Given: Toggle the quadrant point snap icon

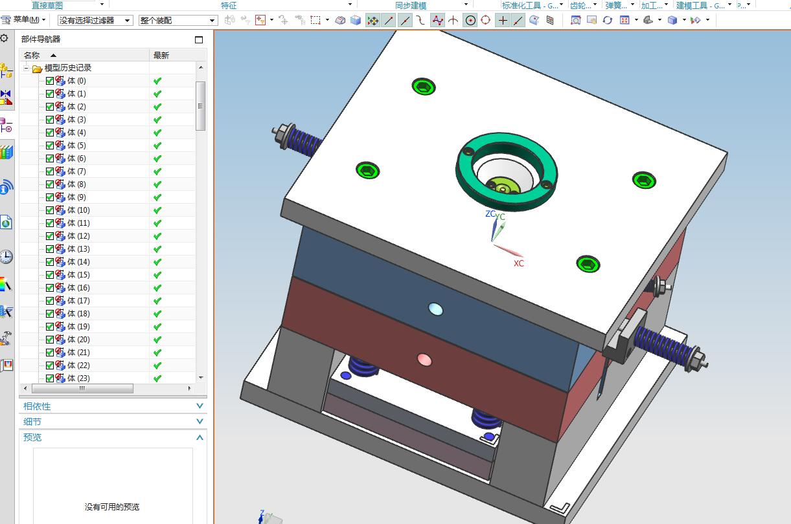Looking at the screenshot, I should click(486, 20).
